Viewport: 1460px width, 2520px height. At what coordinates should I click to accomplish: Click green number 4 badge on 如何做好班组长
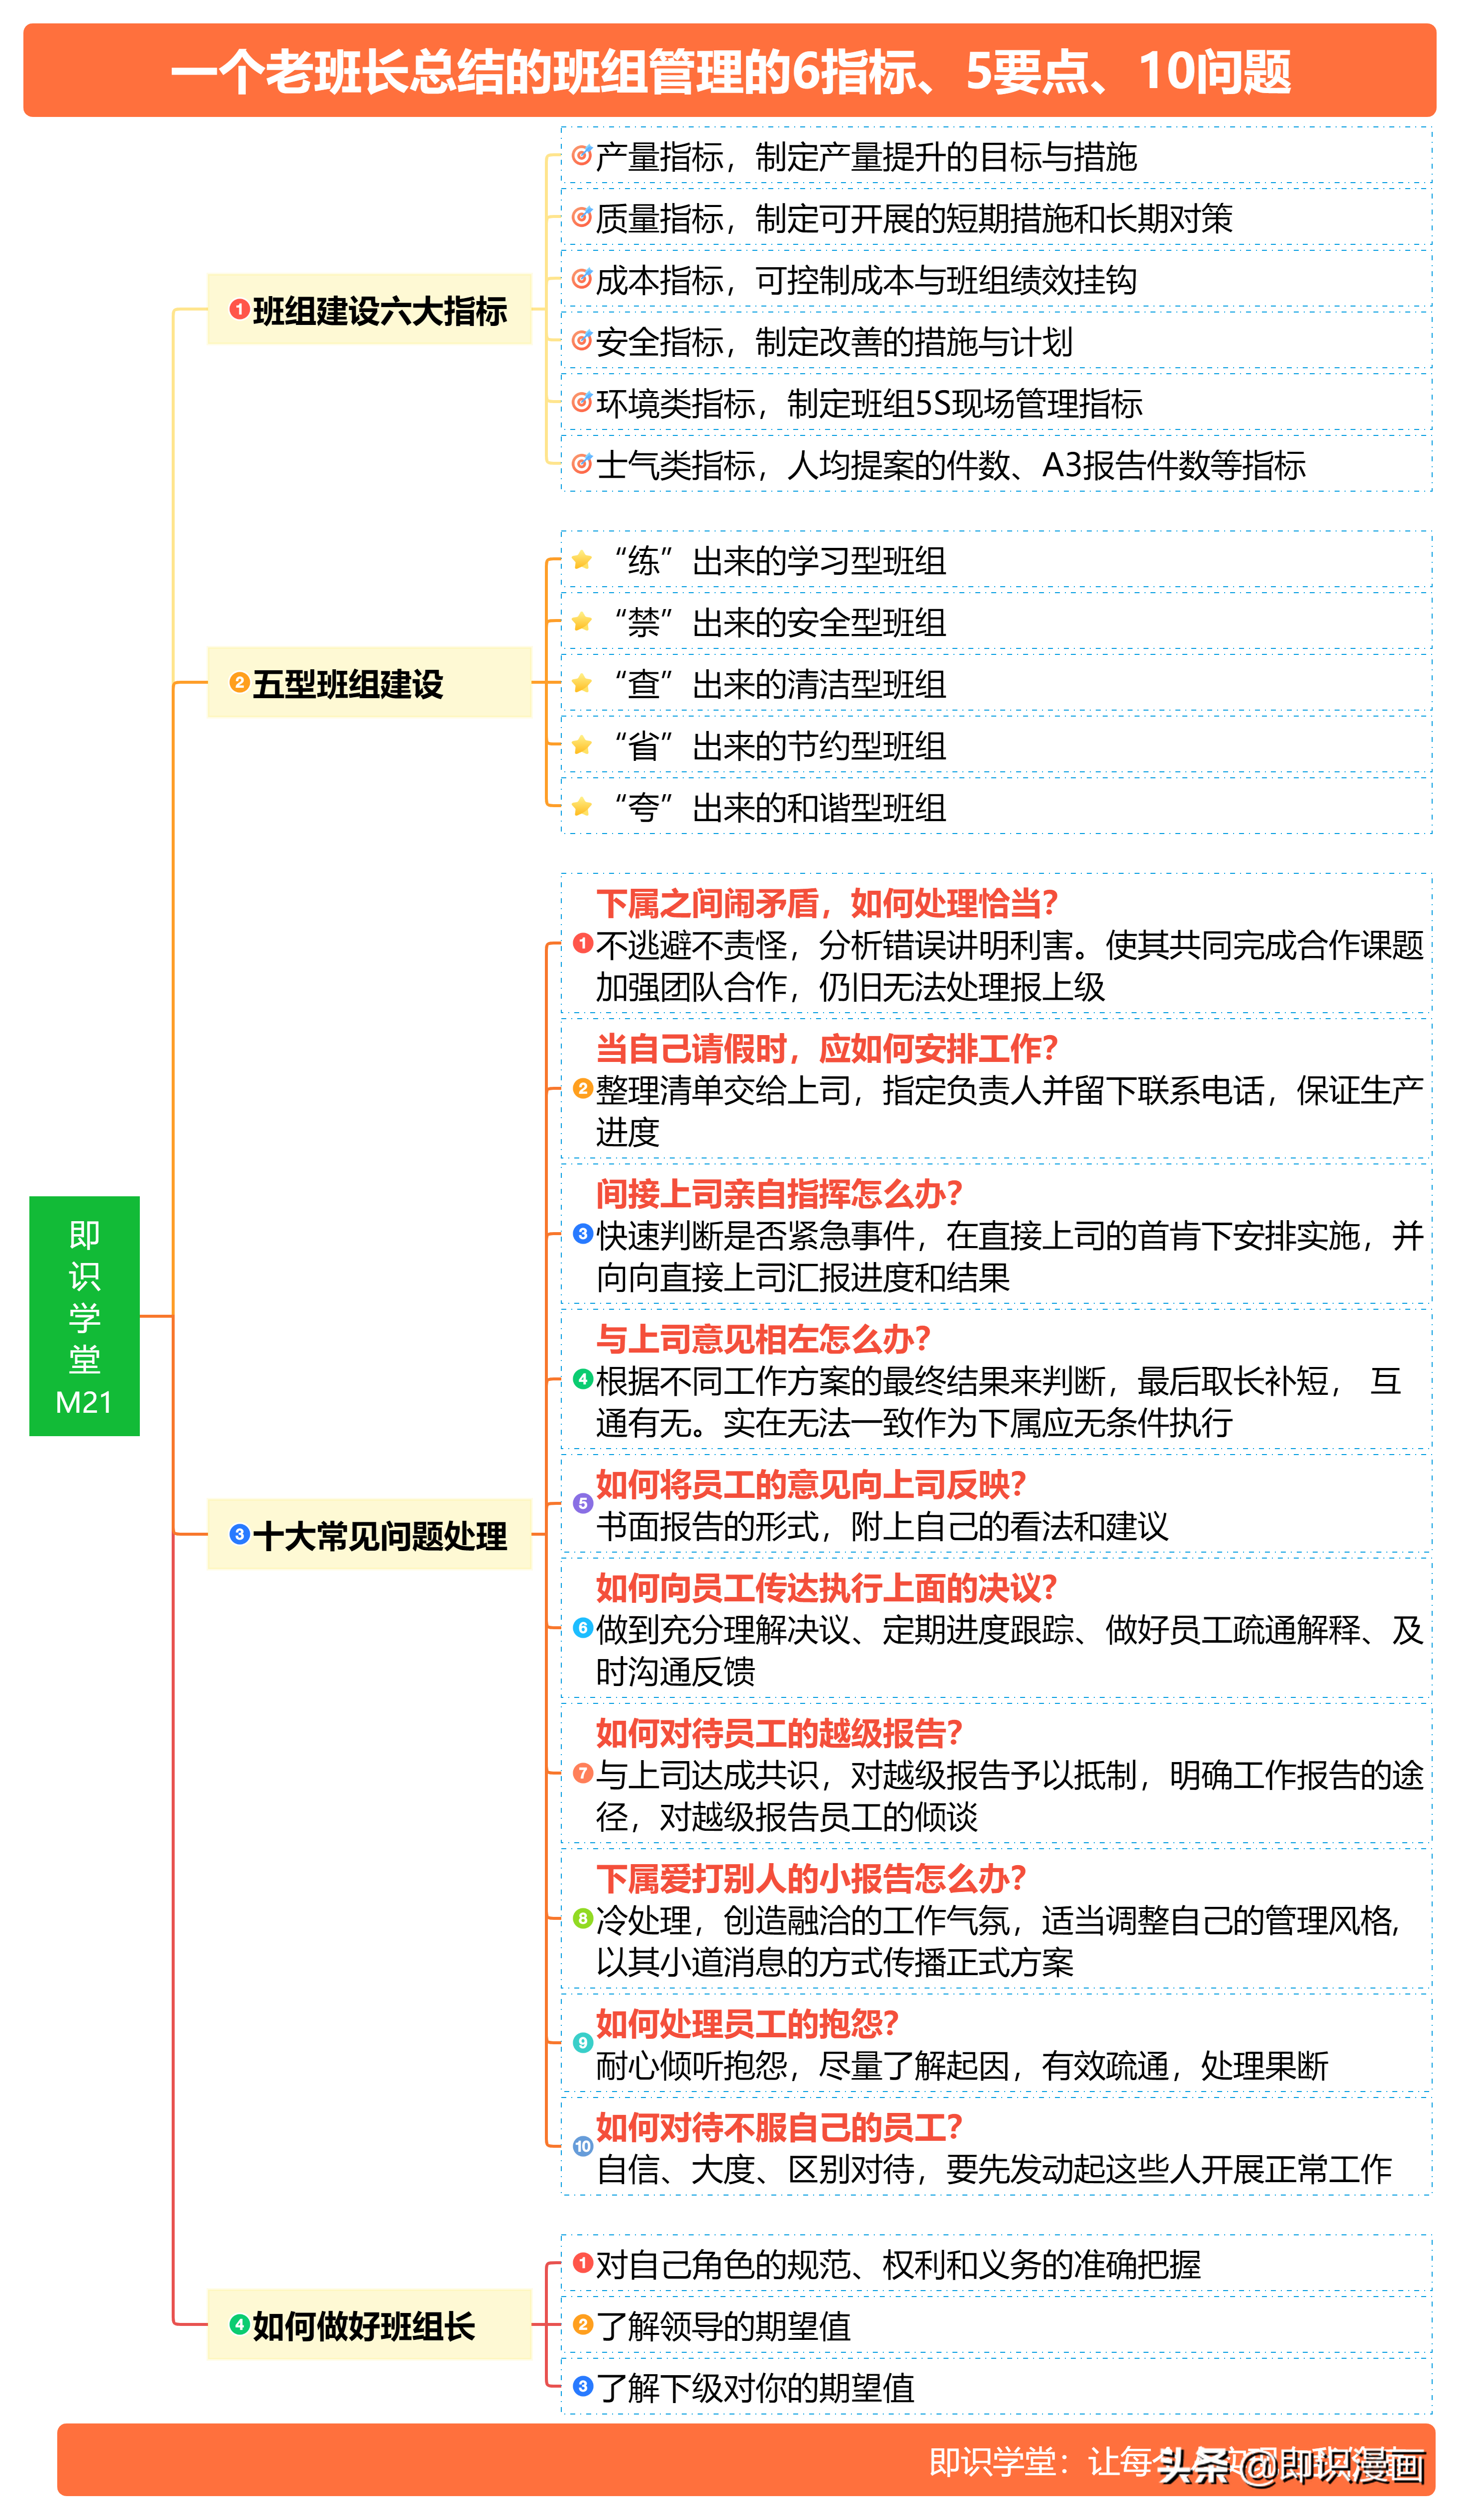point(239,2324)
